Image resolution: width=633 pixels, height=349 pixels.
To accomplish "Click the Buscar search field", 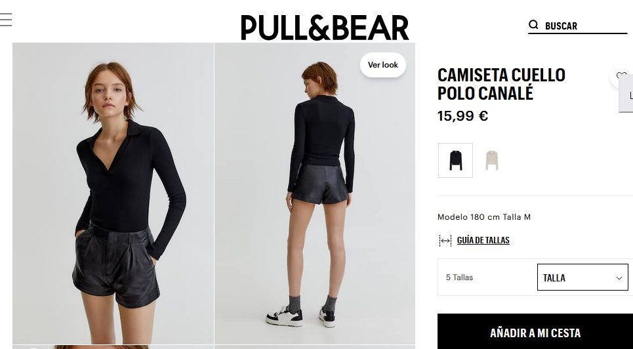I will point(578,26).
